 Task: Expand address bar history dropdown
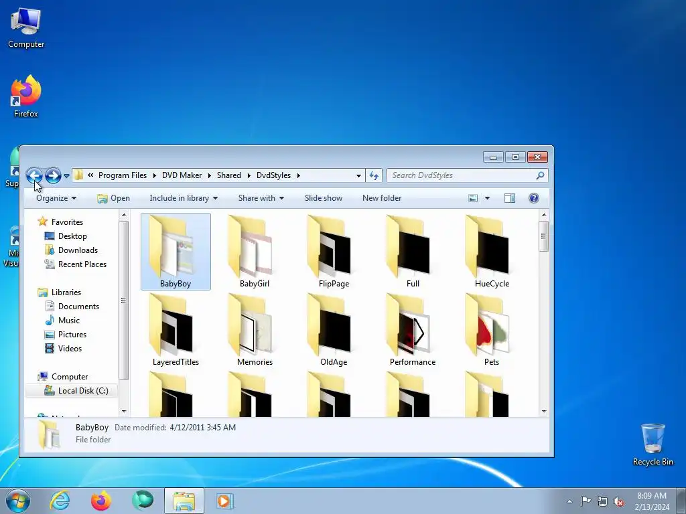359,176
